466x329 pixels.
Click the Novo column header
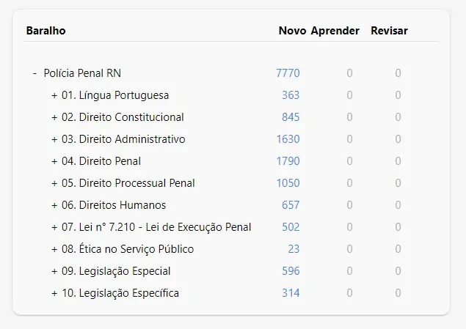tap(292, 31)
